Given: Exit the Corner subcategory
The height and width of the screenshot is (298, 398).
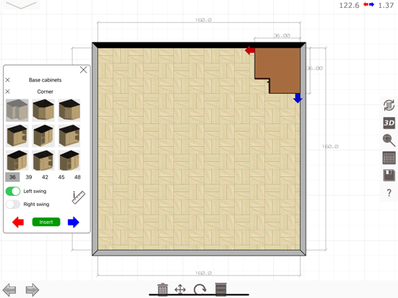Looking at the screenshot, I should [x=8, y=91].
